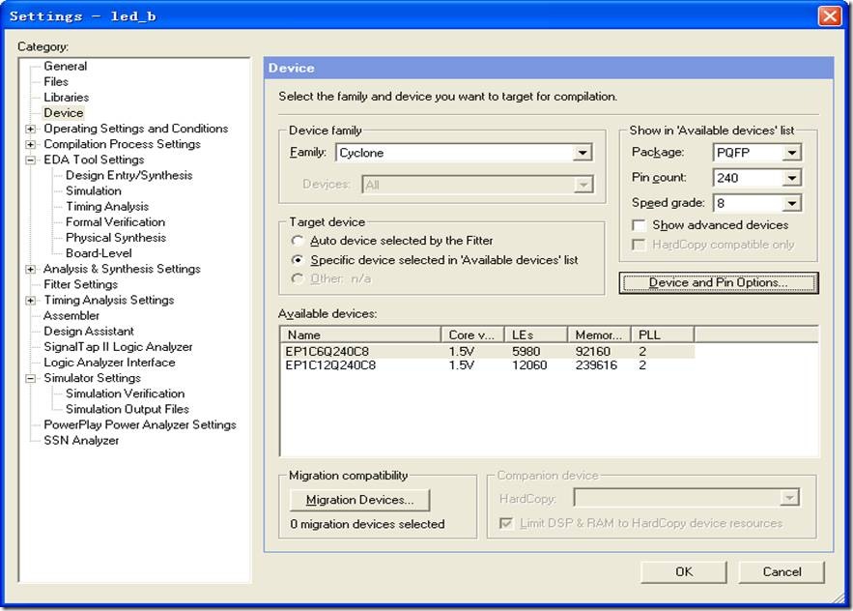Select SignalTap II Logic Analyzer category
Screen dimensions: 853x611
pyautogui.click(x=118, y=347)
